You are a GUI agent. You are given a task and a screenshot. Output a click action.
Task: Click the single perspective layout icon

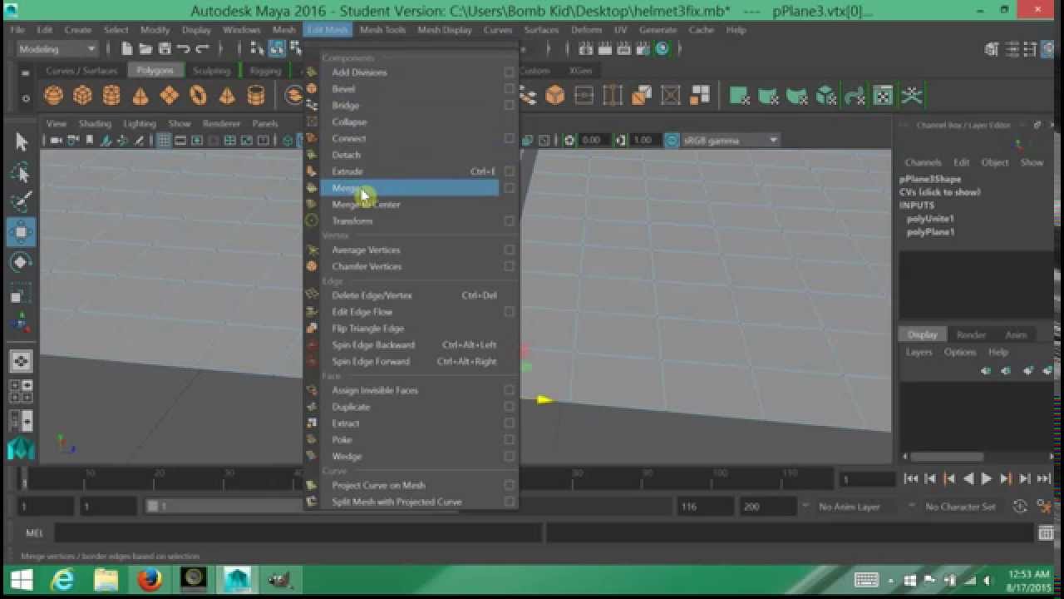(x=22, y=361)
